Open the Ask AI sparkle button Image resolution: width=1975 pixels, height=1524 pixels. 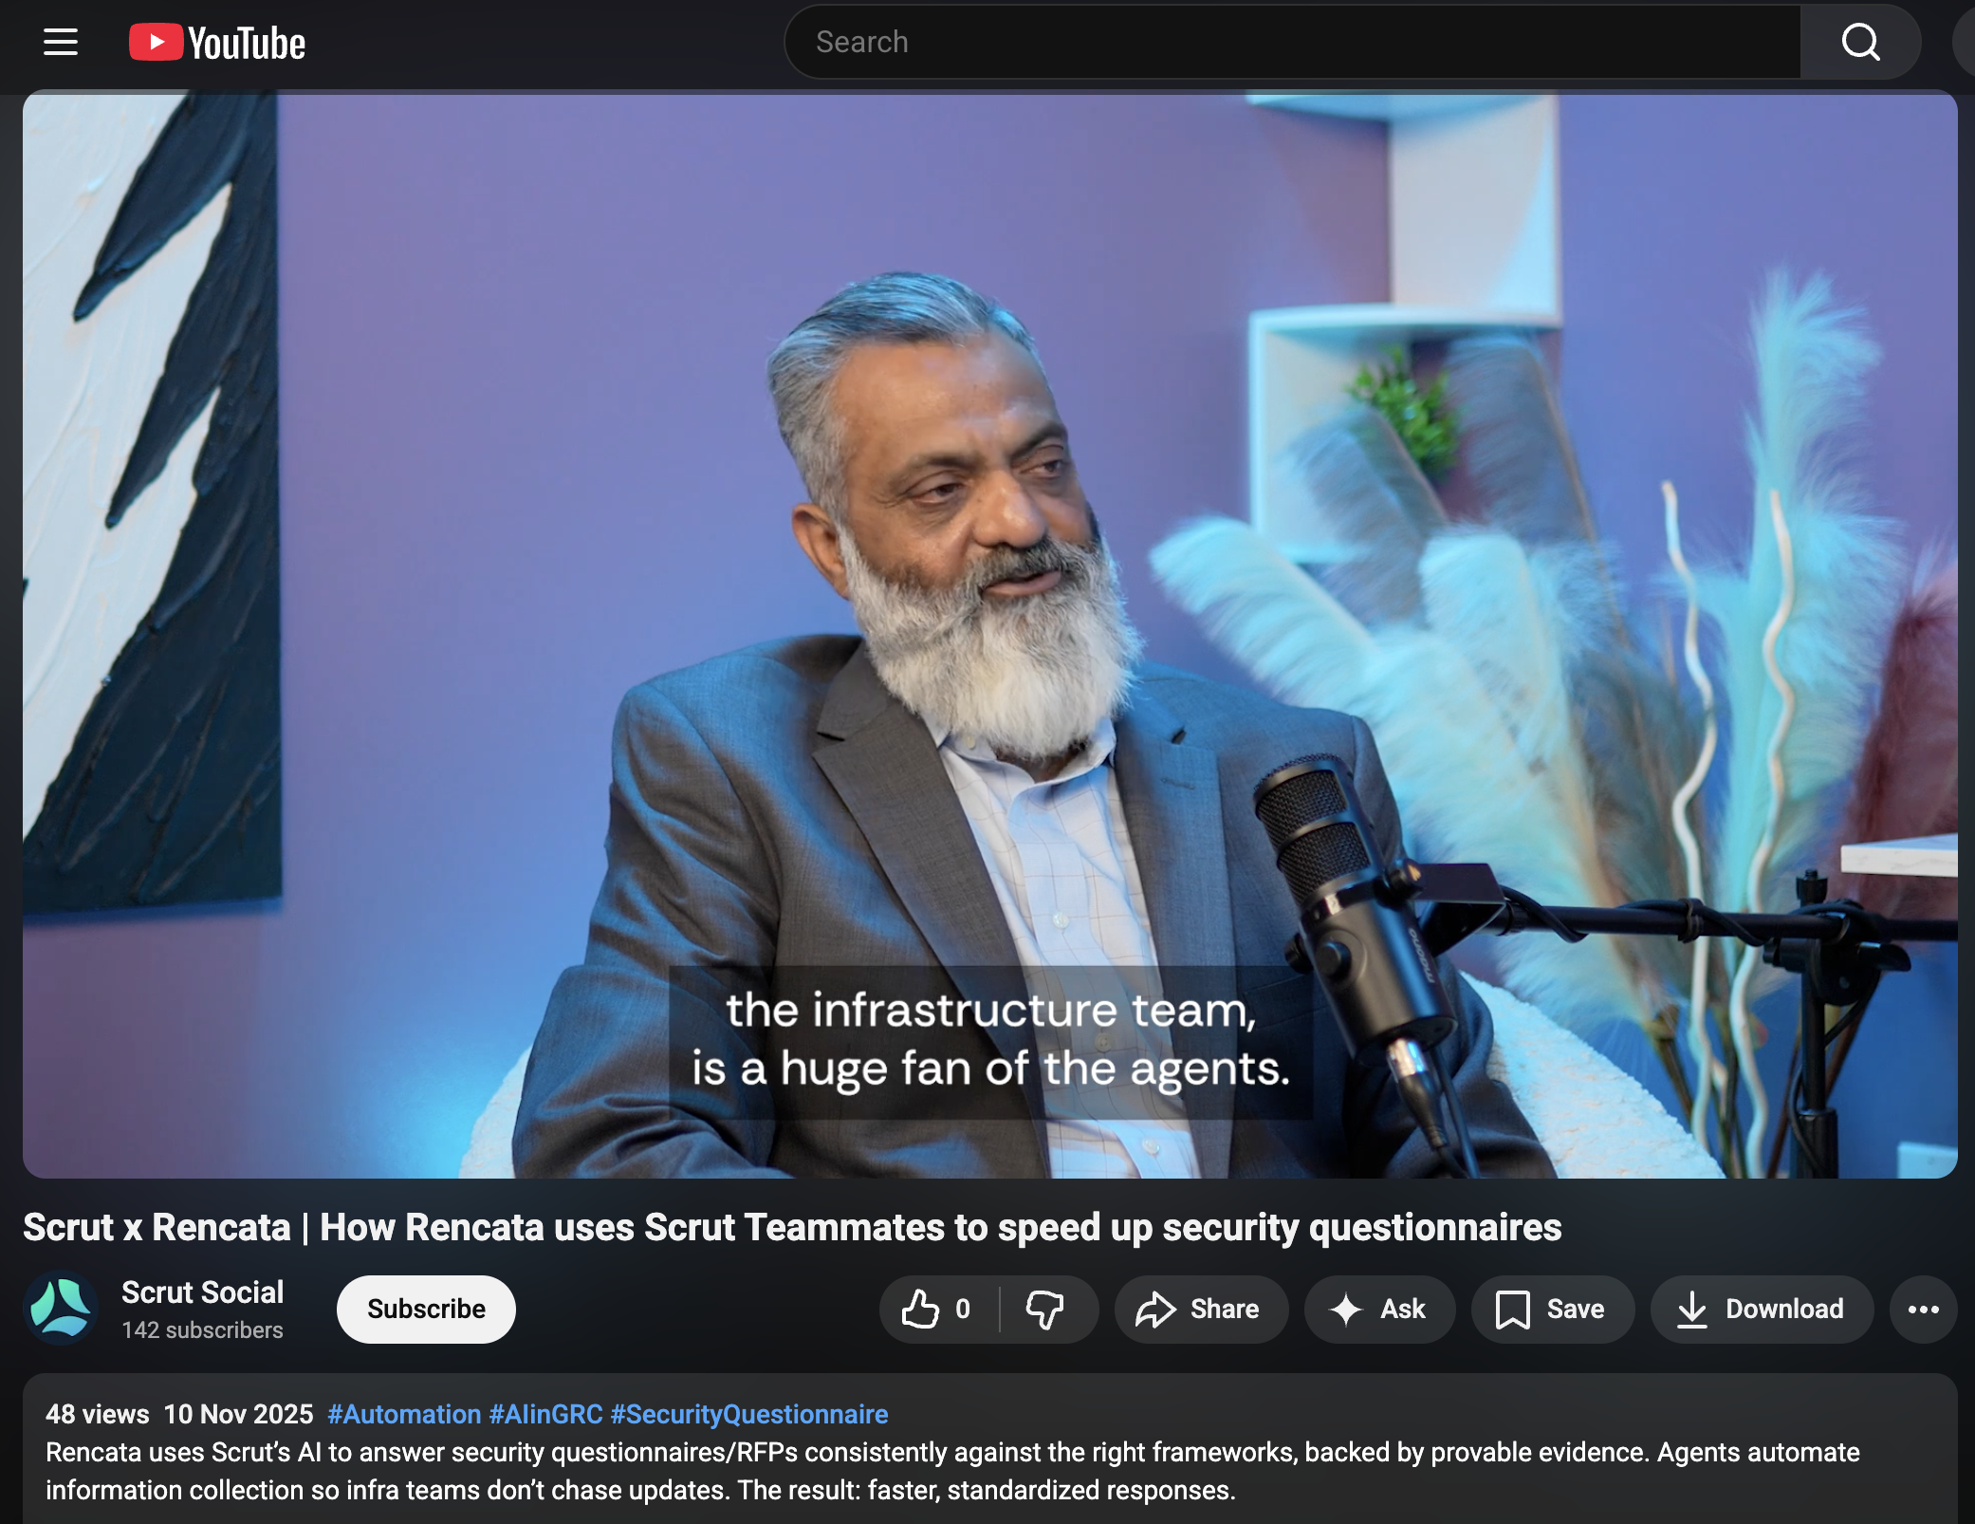tap(1378, 1310)
